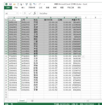Create a new blank workbook from quick access toolbar
The image size is (102, 105).
pos(18,4)
